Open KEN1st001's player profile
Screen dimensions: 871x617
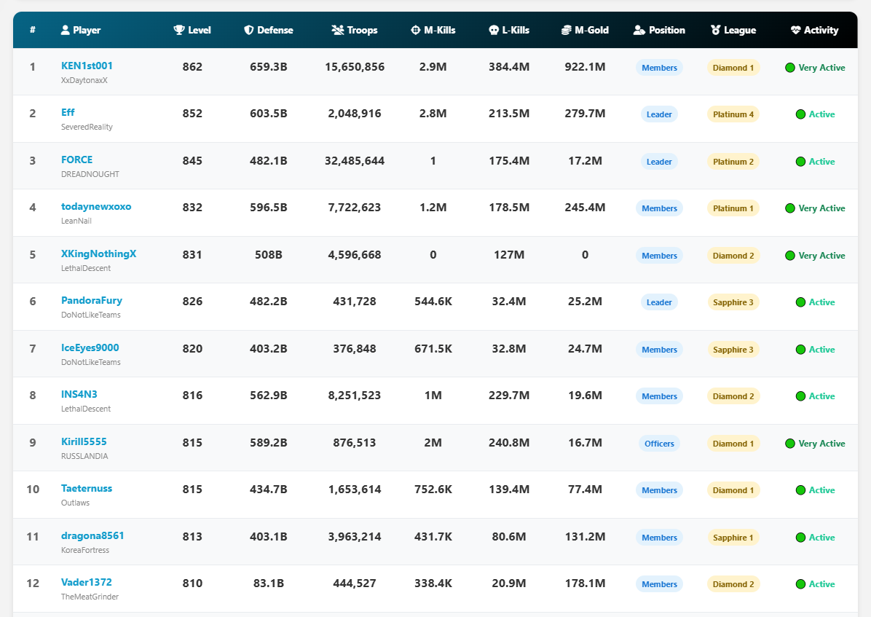(87, 65)
